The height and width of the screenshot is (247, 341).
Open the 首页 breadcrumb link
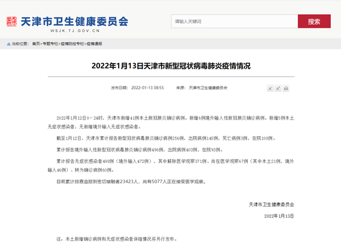pos(36,43)
